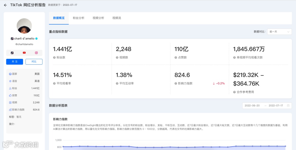Click the 110亿 likes value card

tap(181, 49)
